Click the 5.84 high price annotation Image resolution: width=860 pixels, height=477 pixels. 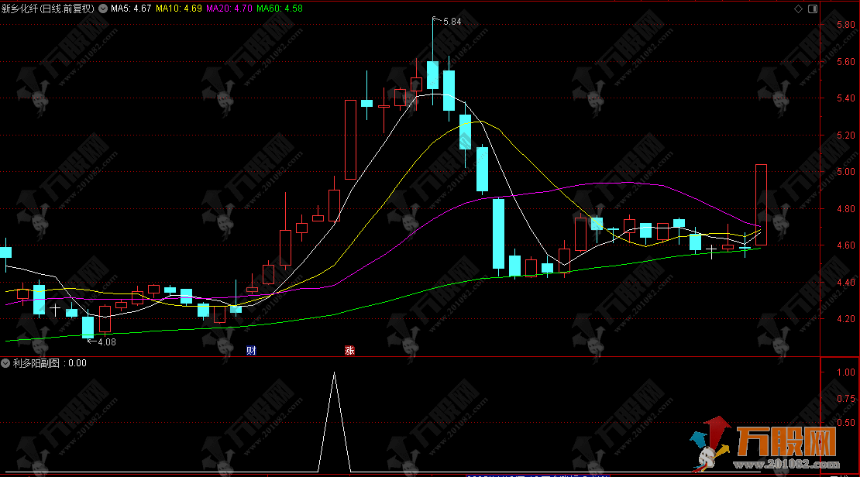[x=451, y=22]
